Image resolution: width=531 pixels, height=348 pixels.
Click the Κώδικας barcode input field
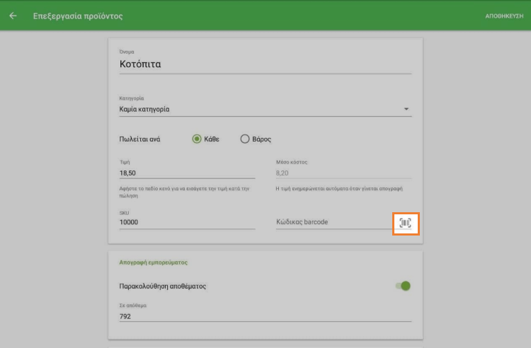(331, 222)
